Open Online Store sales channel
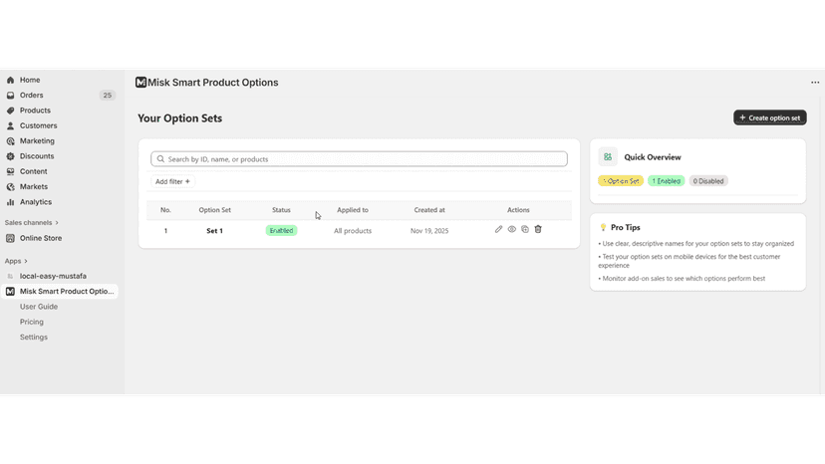The height and width of the screenshot is (464, 825). coord(41,238)
